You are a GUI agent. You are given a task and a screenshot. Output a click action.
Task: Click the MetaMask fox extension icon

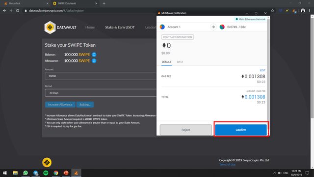[294, 11]
